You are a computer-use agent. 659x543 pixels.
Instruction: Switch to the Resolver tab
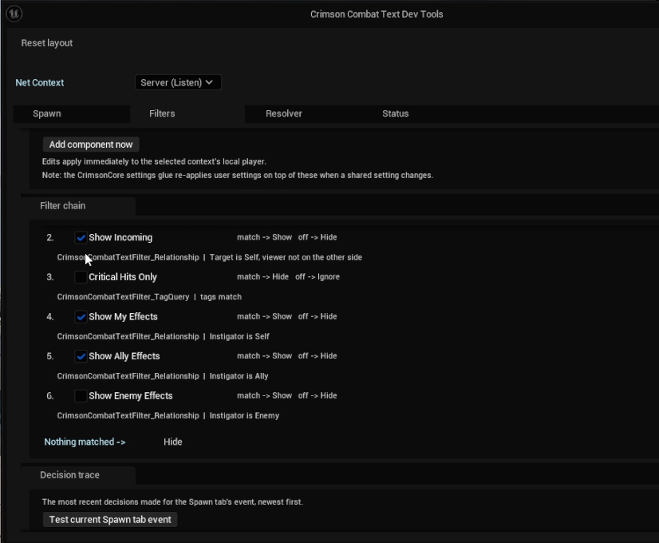(x=284, y=113)
